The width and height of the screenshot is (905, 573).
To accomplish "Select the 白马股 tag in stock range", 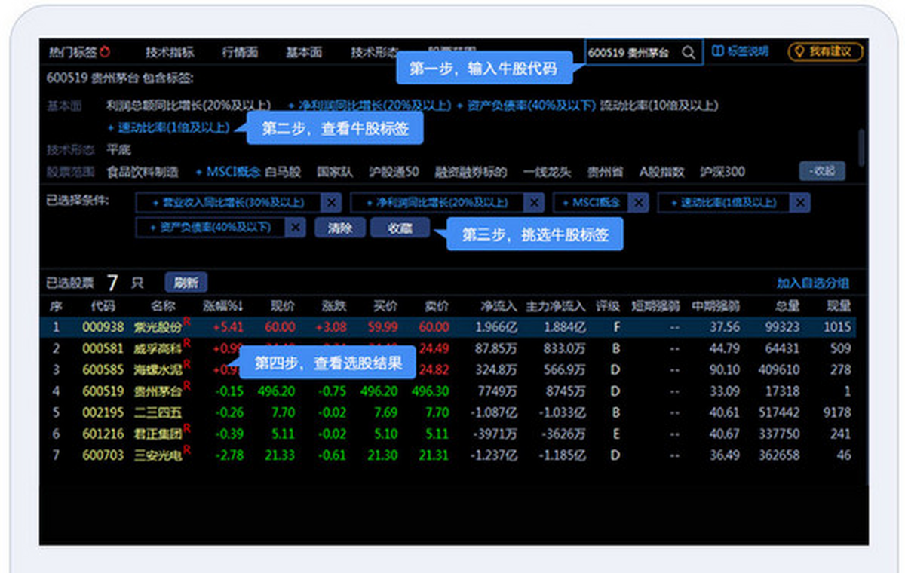I will click(283, 172).
